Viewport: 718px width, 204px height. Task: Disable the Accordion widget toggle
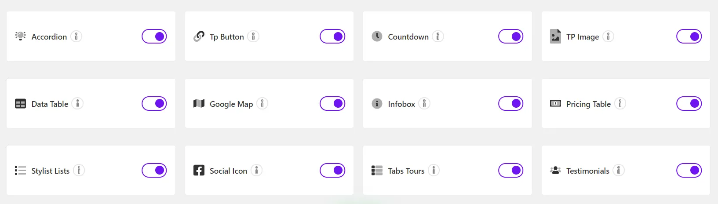tap(154, 36)
